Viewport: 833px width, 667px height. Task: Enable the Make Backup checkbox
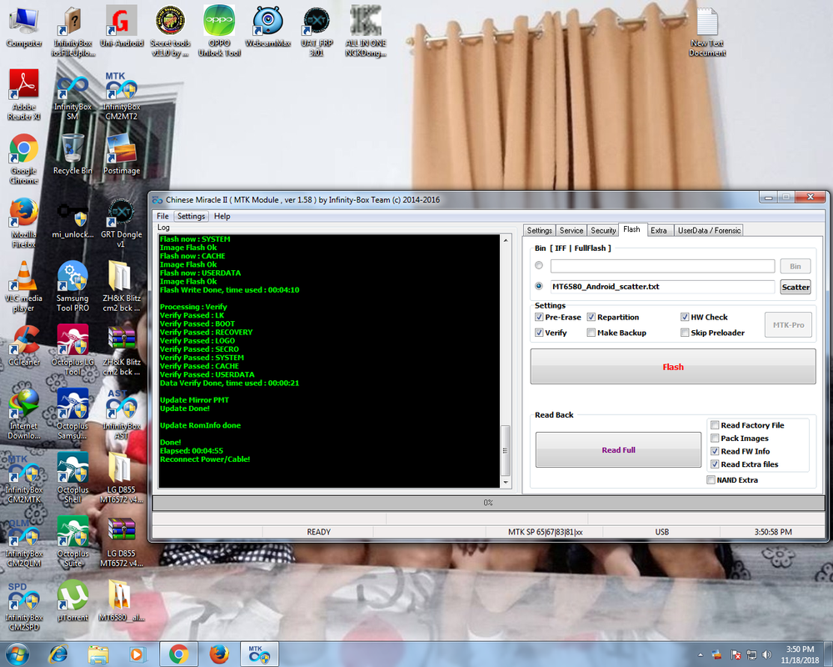pyautogui.click(x=616, y=333)
